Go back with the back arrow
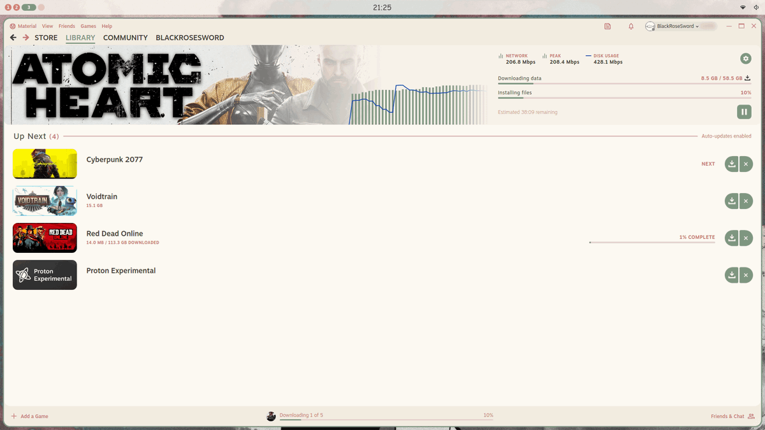 pos(13,38)
